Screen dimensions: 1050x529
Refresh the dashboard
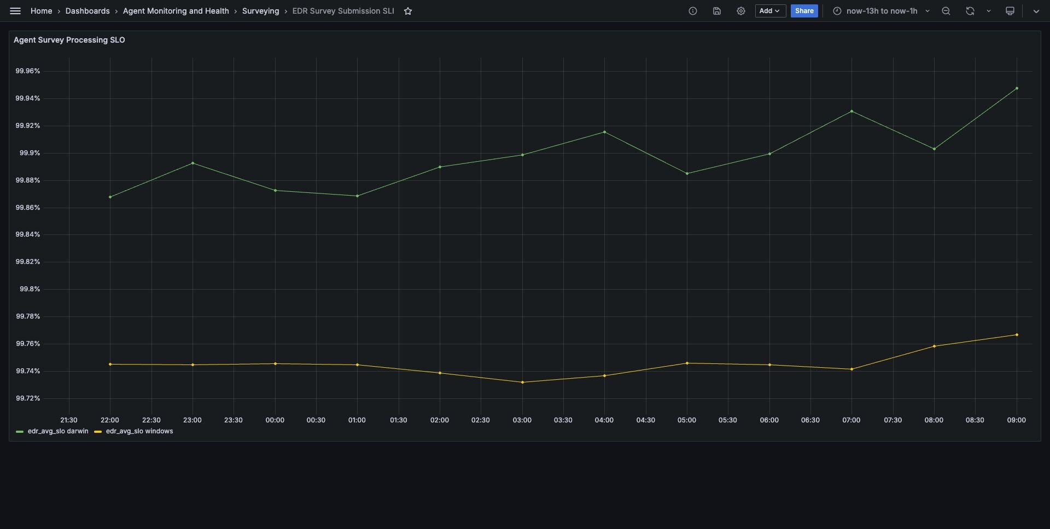pyautogui.click(x=970, y=11)
